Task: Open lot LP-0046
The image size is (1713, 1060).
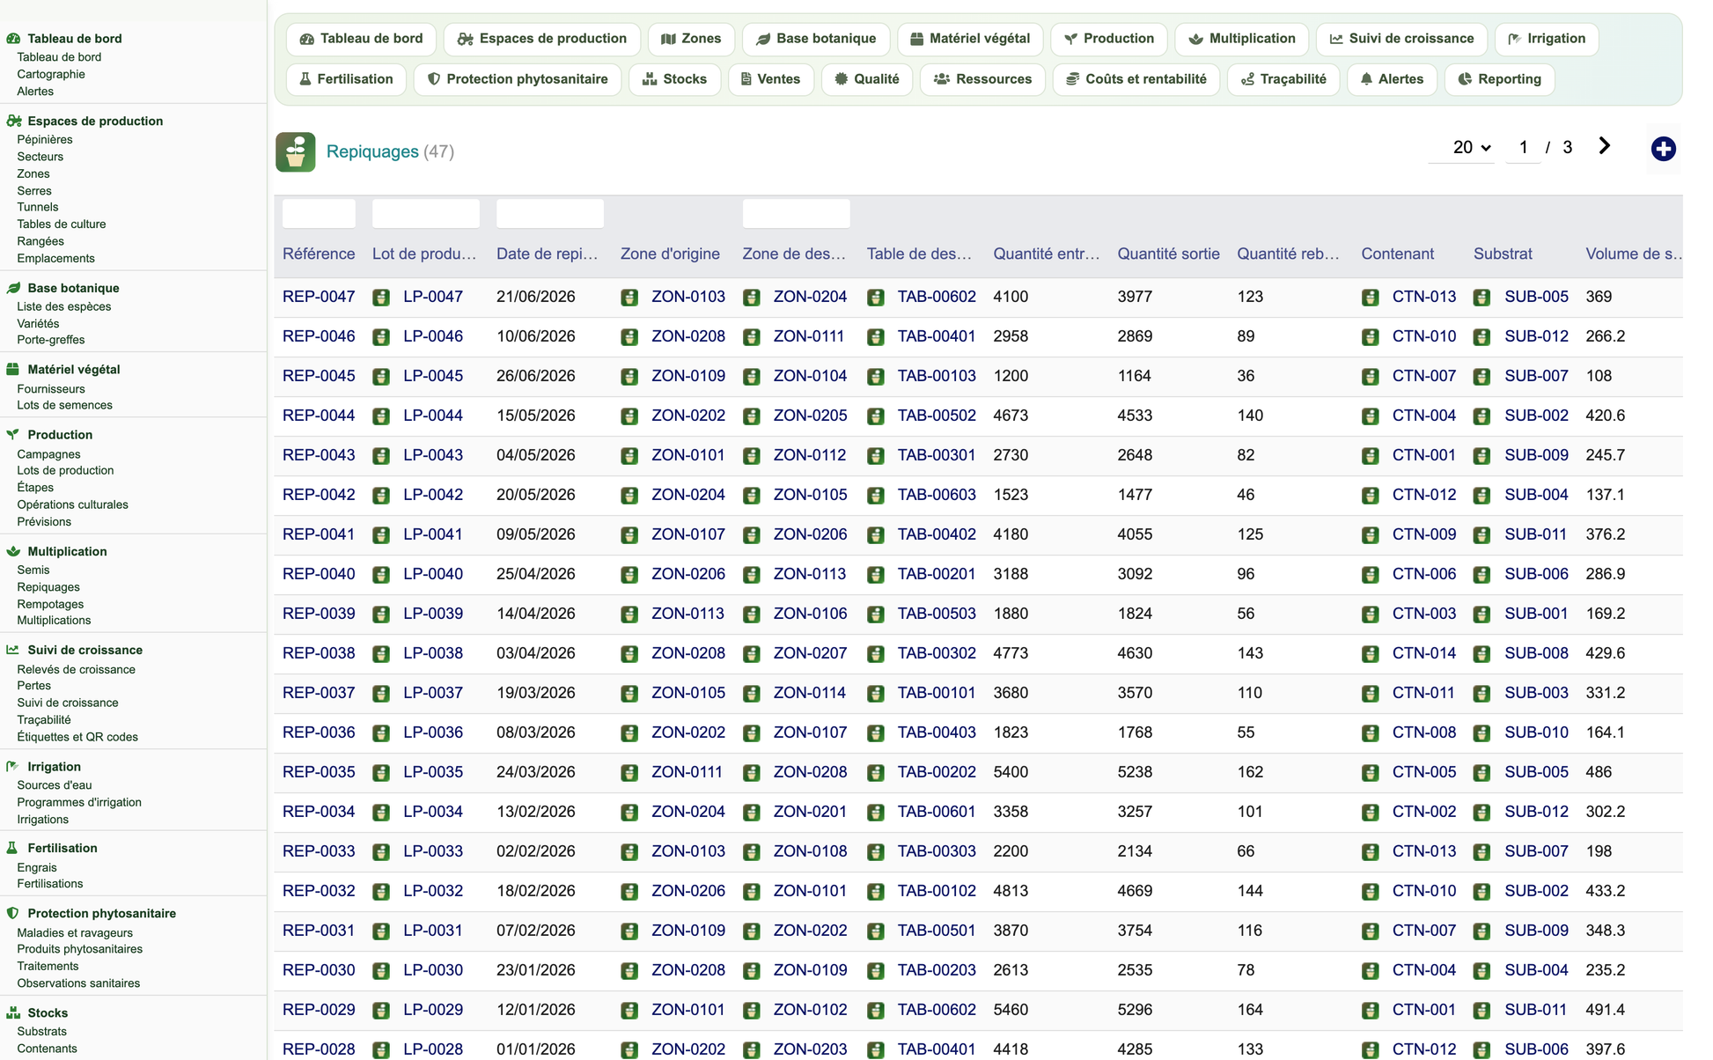Action: [433, 336]
